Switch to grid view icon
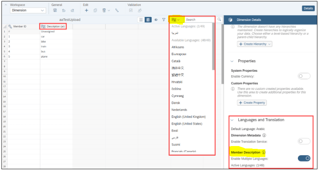The height and width of the screenshot is (171, 320). tap(148, 19)
